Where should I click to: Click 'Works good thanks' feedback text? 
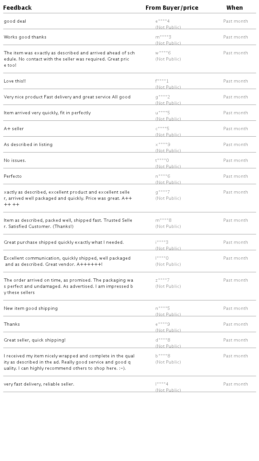pos(25,37)
